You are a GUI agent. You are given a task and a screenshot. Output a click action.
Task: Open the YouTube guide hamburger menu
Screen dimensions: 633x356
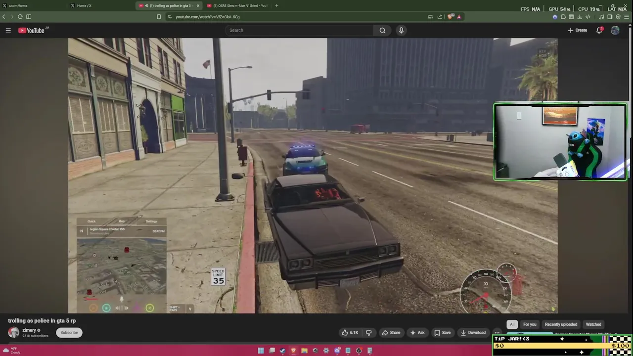tap(8, 30)
